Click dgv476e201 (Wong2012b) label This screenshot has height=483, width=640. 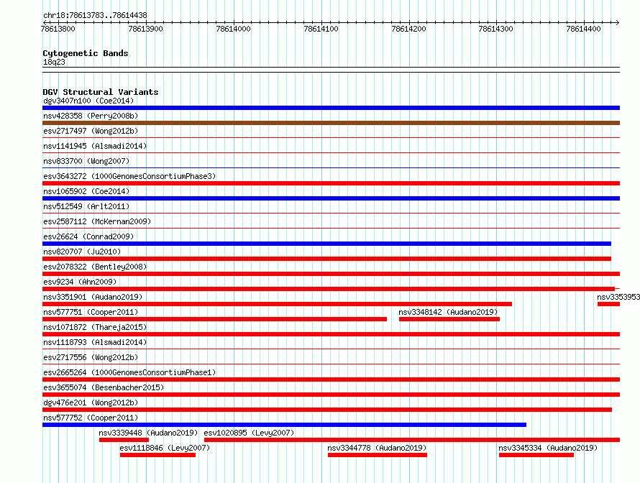click(x=91, y=402)
